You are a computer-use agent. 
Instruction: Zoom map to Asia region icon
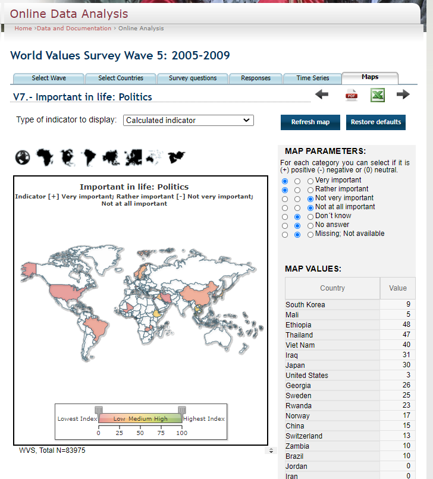click(111, 157)
